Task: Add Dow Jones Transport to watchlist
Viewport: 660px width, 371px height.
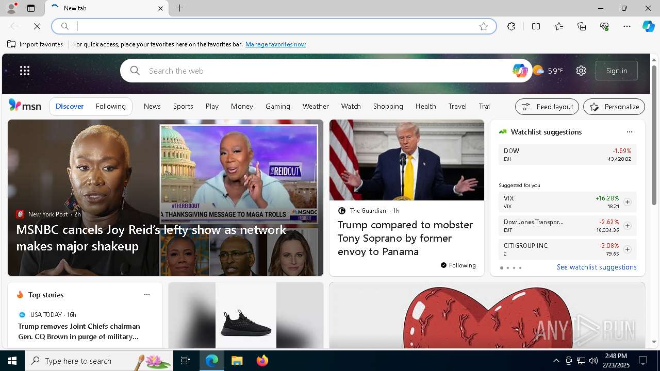Action: [x=627, y=226]
